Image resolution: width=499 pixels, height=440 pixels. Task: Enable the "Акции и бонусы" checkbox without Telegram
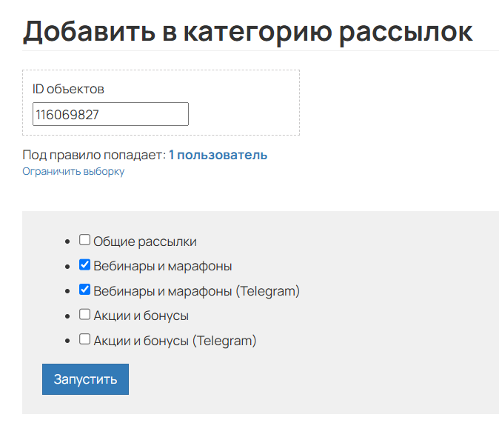[84, 314]
